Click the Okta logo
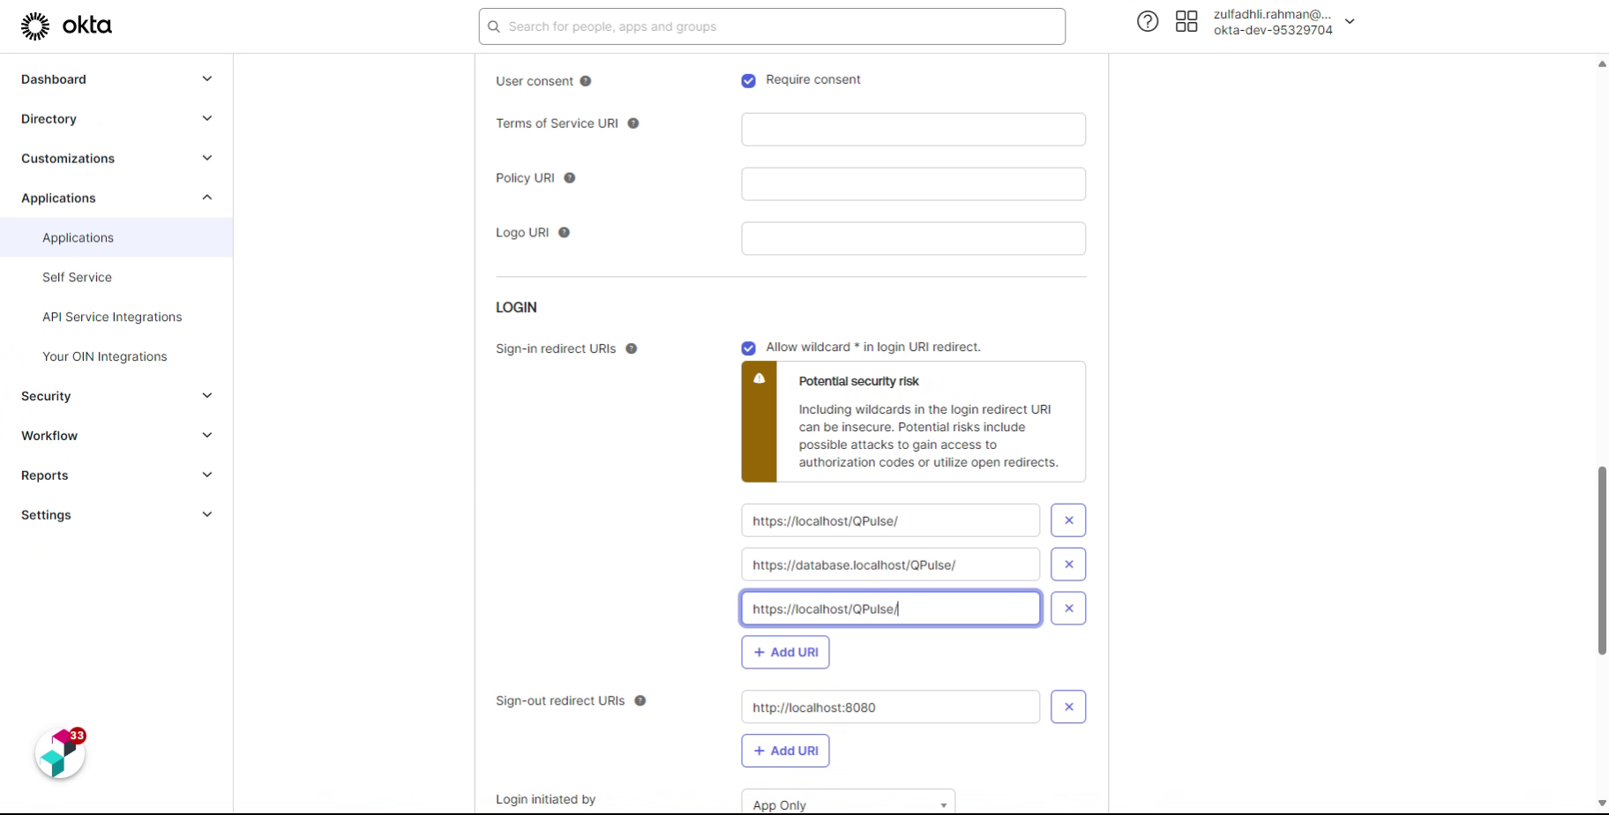This screenshot has width=1609, height=815. (66, 26)
